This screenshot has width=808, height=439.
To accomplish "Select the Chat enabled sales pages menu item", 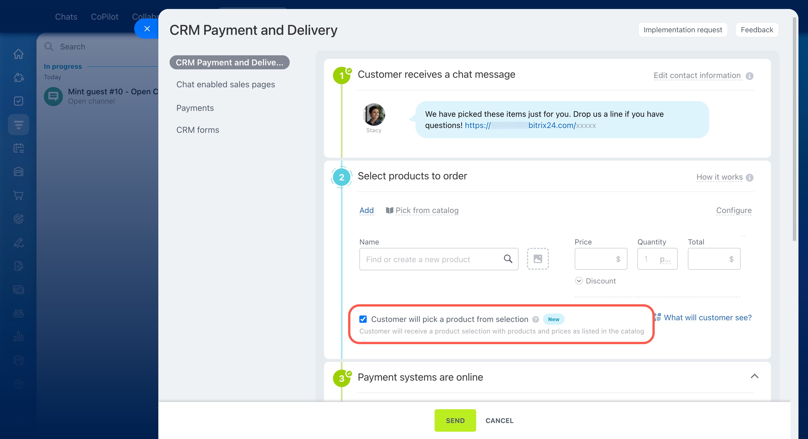I will coord(225,85).
